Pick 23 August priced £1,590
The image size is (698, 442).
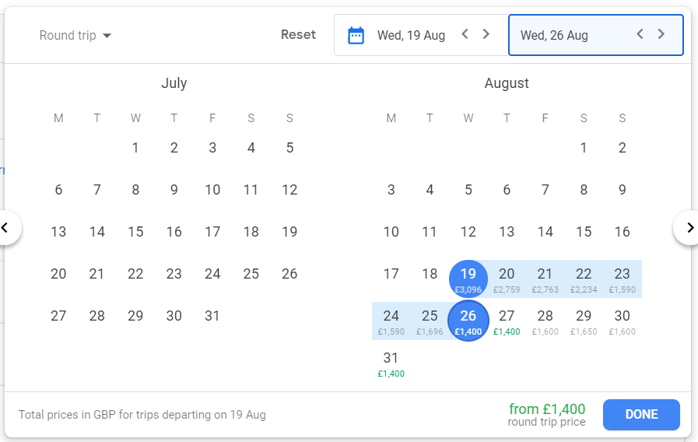pos(622,279)
